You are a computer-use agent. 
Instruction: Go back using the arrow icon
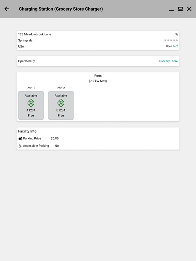point(6,9)
